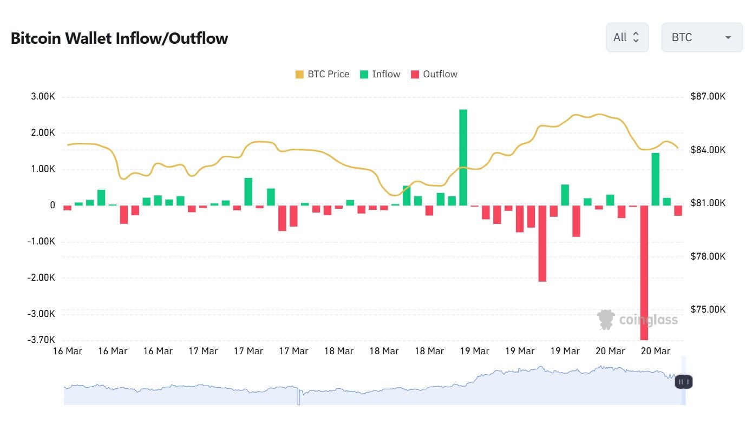
Task: Click the coinglass watermark text
Action: coord(648,320)
